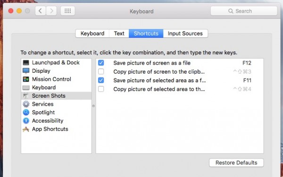Image resolution: width=283 pixels, height=177 pixels.
Task: Select Mission Control category
Action: [x=56, y=79]
